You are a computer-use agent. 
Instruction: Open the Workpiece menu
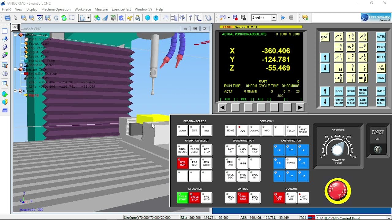click(x=83, y=9)
